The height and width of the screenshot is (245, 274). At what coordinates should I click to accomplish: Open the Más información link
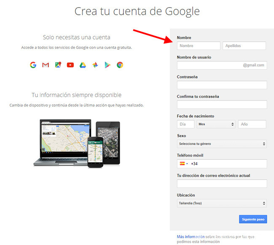pyautogui.click(x=191, y=237)
